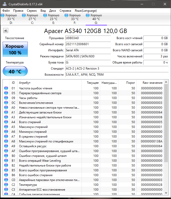This screenshot has width=171, height=199.
Task: Click the CrystalDiskInfo title bar app icon
Action: (5, 4)
